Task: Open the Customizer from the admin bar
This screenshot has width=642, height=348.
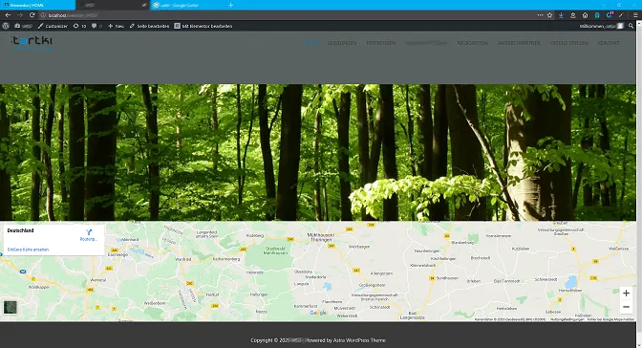Action: (x=53, y=26)
